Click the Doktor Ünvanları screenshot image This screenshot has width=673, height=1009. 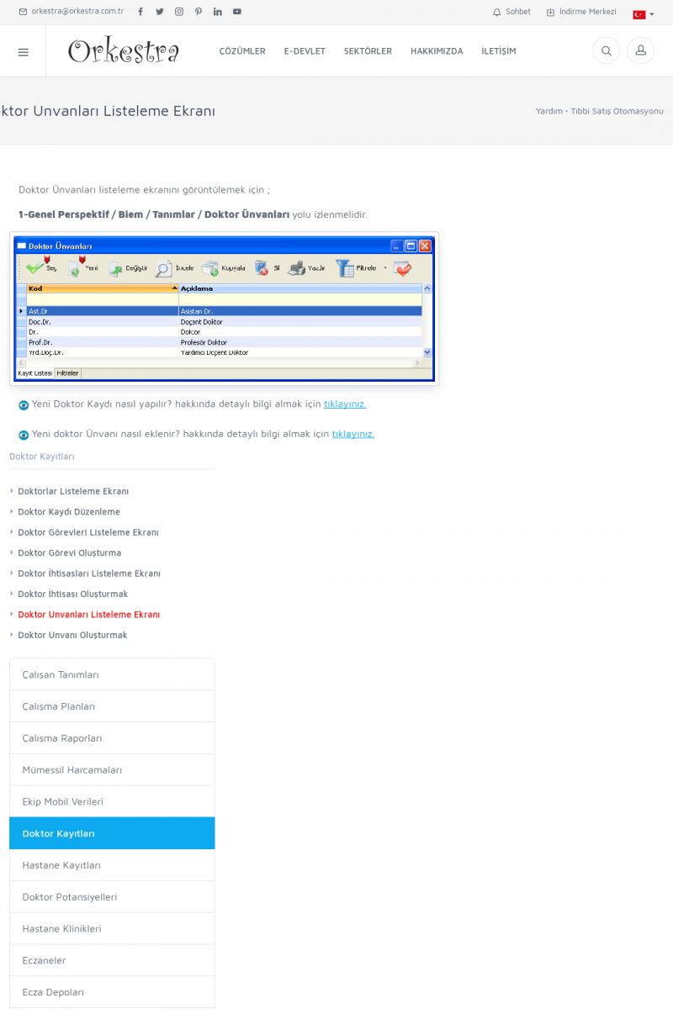(225, 309)
